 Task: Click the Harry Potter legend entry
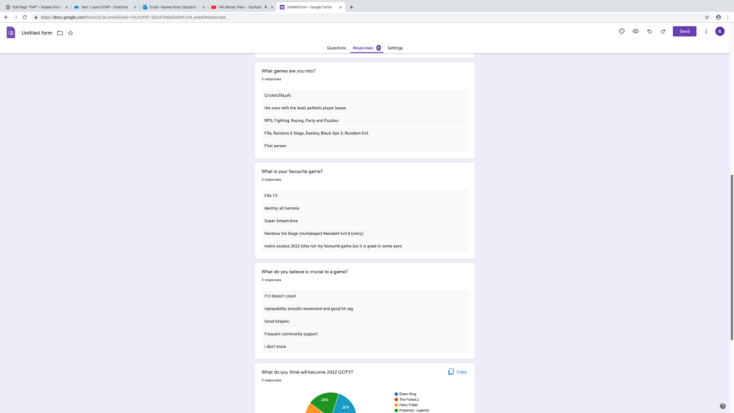406,405
